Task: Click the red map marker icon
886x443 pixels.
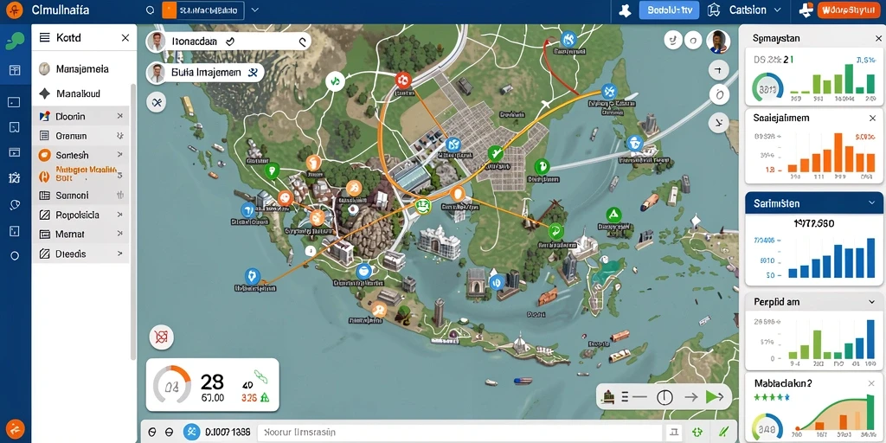Action: 403,79
